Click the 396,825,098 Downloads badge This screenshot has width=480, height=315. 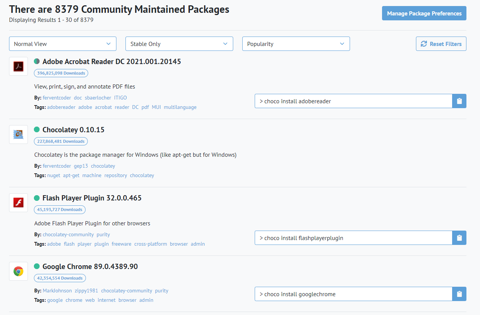[61, 73]
